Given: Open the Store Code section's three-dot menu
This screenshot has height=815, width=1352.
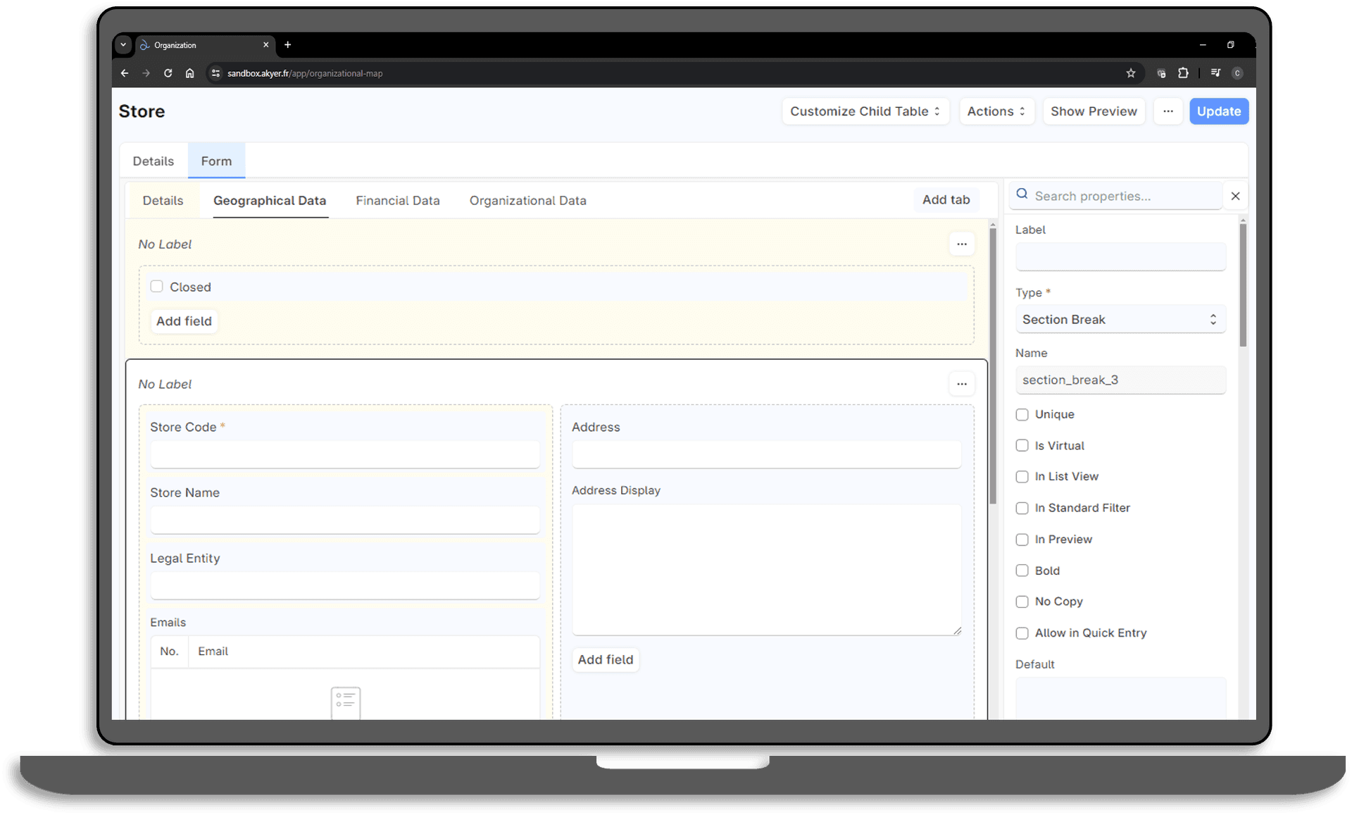Looking at the screenshot, I should [x=962, y=385].
